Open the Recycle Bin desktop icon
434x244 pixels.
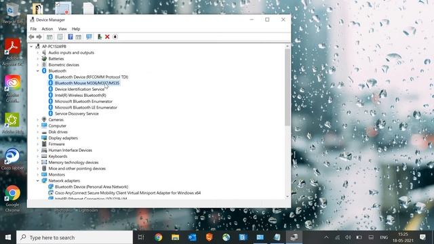coord(12,13)
